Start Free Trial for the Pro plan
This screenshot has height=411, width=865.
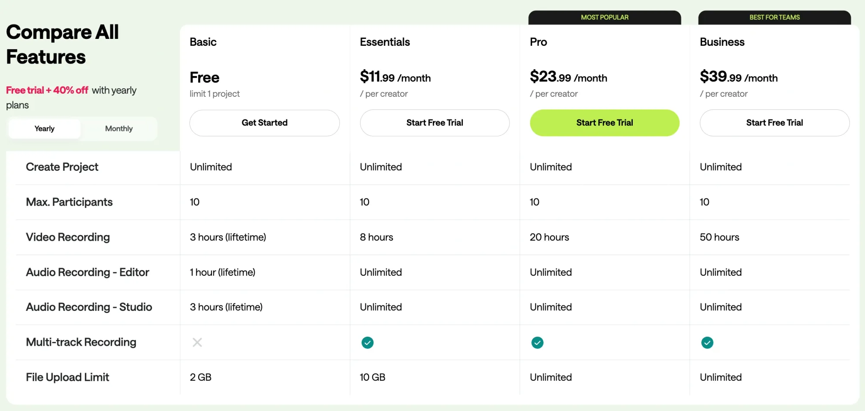pos(604,123)
